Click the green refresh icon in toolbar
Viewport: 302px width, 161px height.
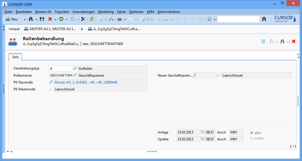pyautogui.click(x=92, y=19)
